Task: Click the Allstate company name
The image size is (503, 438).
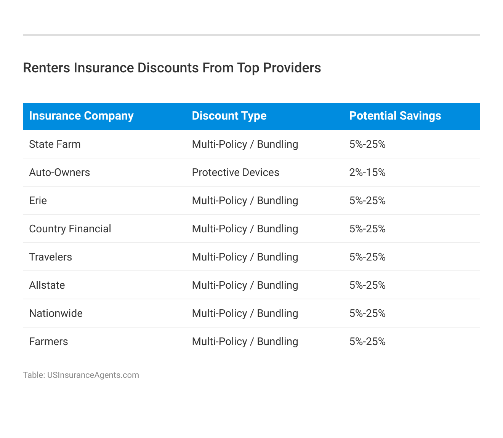Action: coord(47,285)
